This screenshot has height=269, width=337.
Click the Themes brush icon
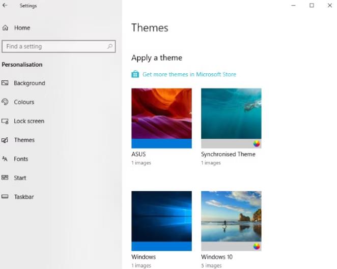[5, 140]
